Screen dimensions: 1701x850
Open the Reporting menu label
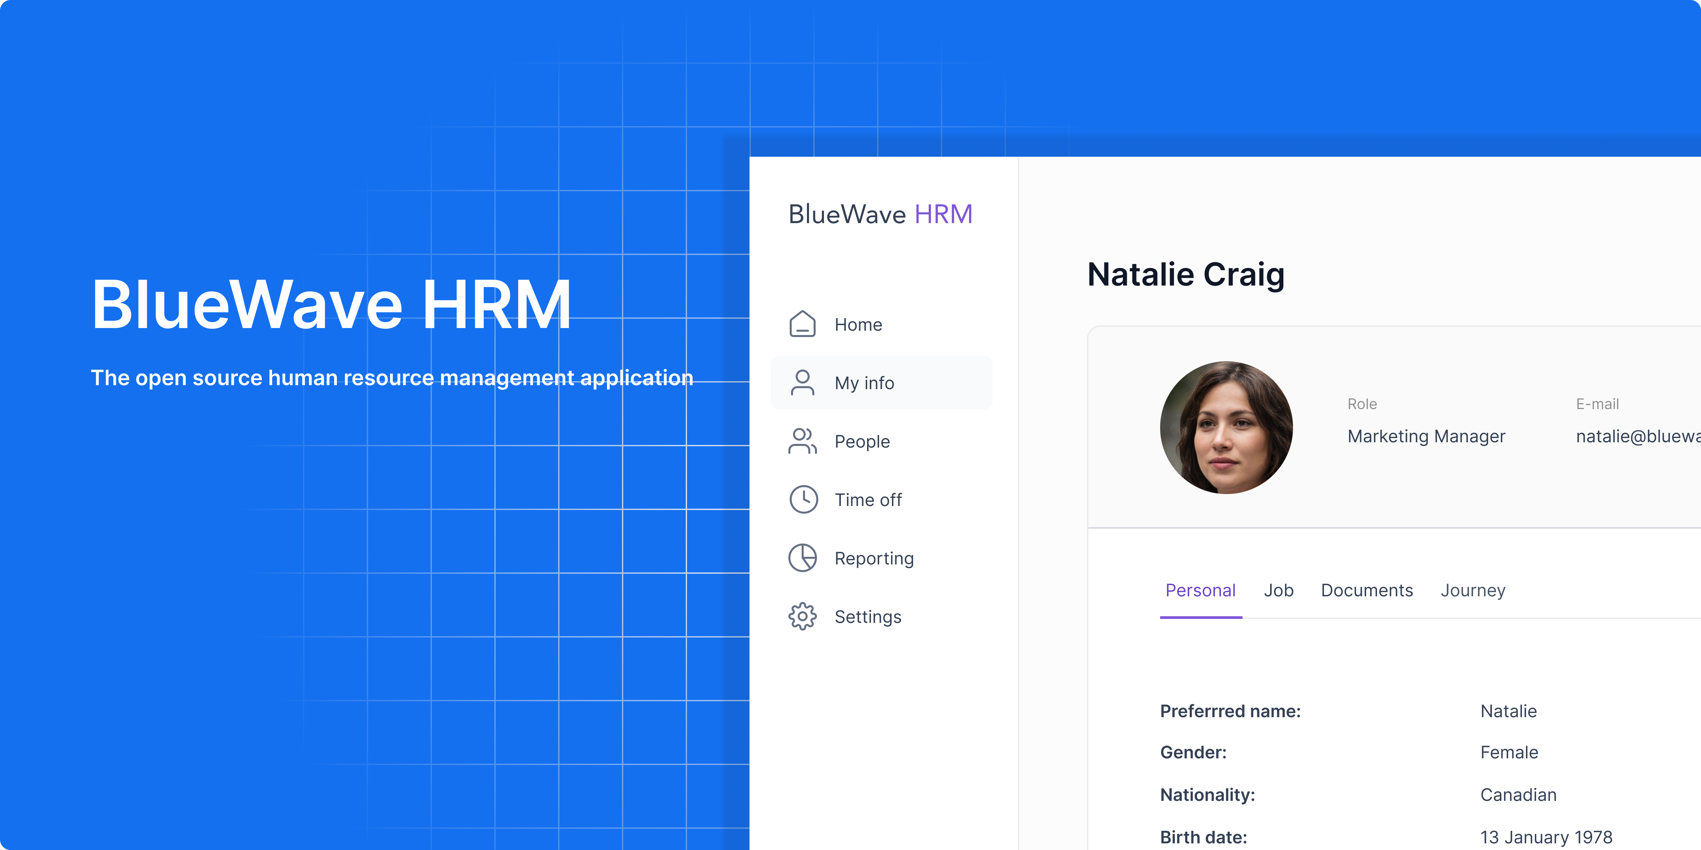click(874, 558)
